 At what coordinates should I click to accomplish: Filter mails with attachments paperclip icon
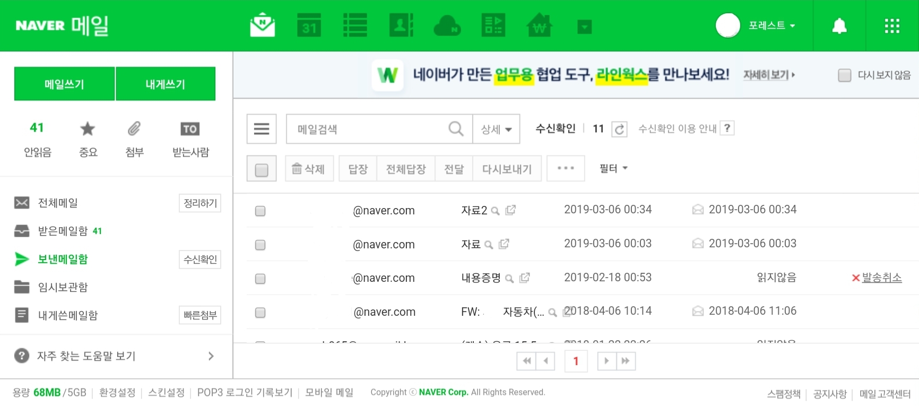[x=134, y=140]
